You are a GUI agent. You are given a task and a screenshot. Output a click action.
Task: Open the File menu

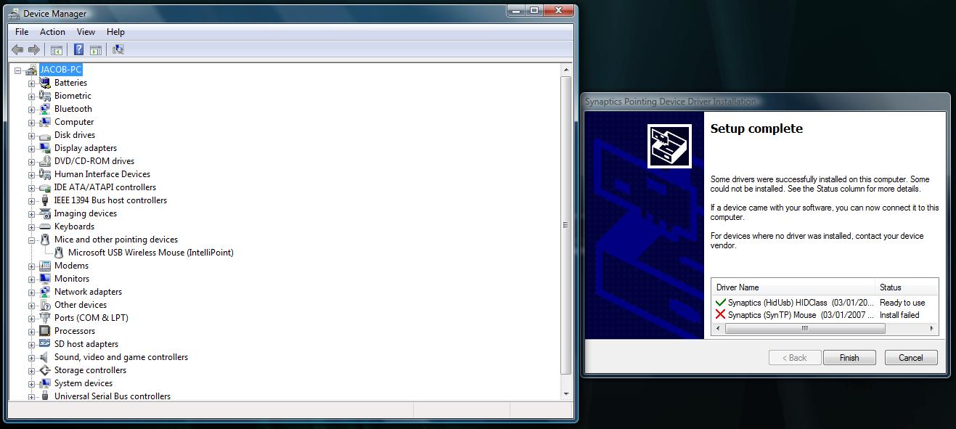pyautogui.click(x=22, y=32)
